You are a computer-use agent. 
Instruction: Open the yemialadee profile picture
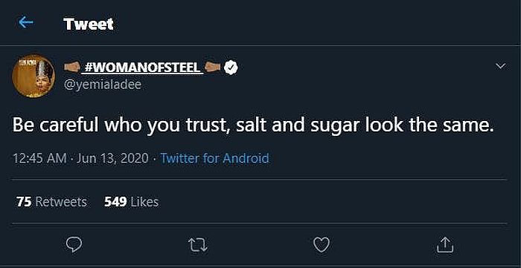(33, 76)
